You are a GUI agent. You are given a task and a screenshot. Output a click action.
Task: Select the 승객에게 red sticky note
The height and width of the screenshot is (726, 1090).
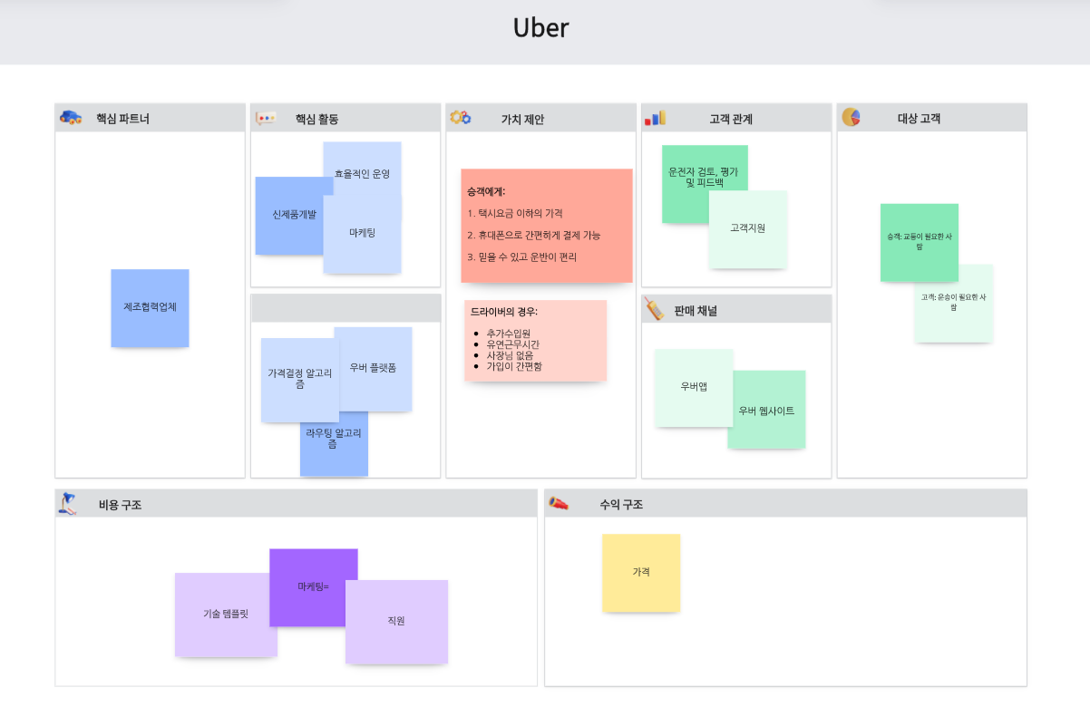pos(547,226)
